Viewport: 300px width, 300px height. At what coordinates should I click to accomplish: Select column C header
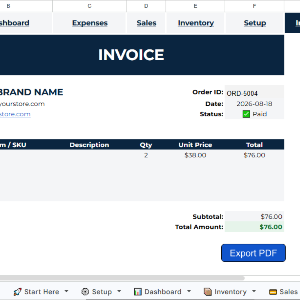(89, 6)
